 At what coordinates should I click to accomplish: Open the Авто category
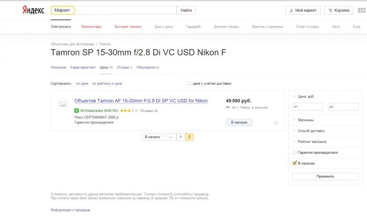coord(336,27)
